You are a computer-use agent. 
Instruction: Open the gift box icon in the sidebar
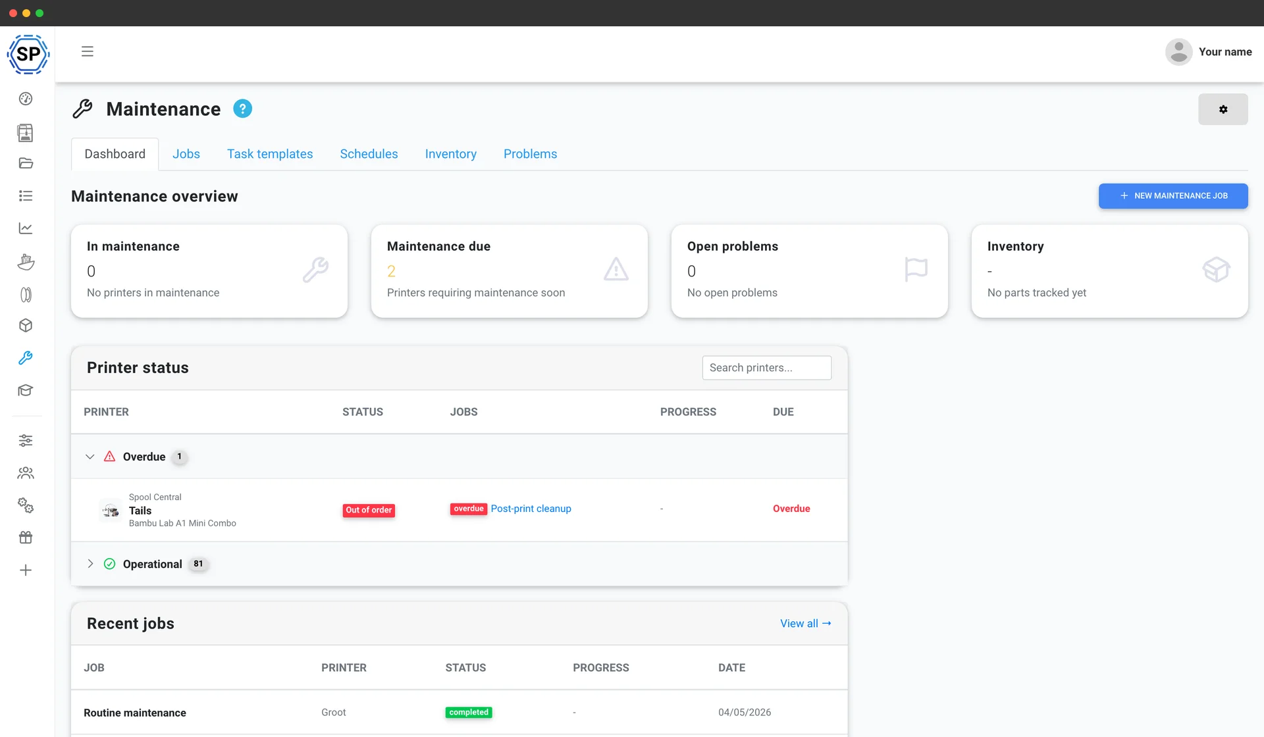point(26,538)
